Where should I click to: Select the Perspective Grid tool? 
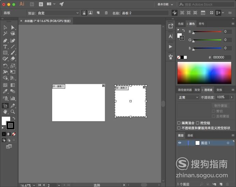tap(13, 78)
